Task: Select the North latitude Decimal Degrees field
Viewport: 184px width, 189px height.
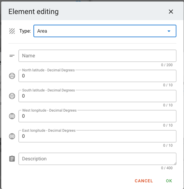Action: click(x=97, y=76)
